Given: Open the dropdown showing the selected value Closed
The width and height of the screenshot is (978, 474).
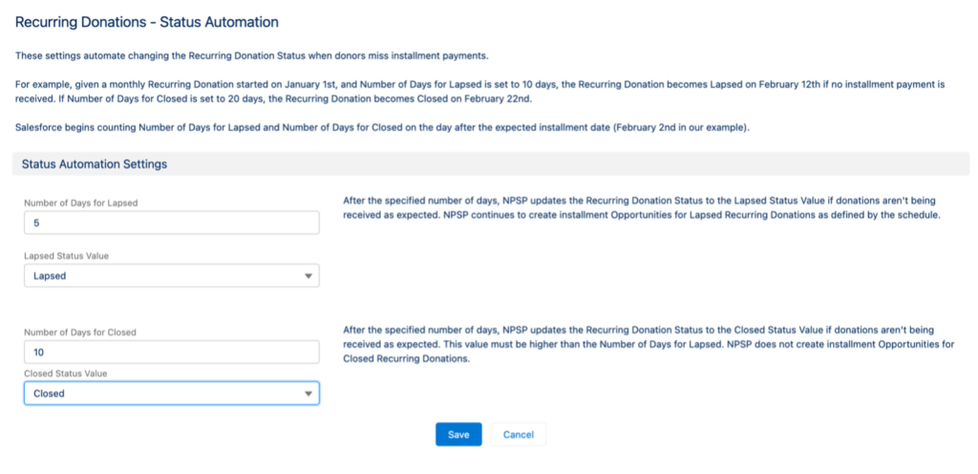Looking at the screenshot, I should click(162, 394).
